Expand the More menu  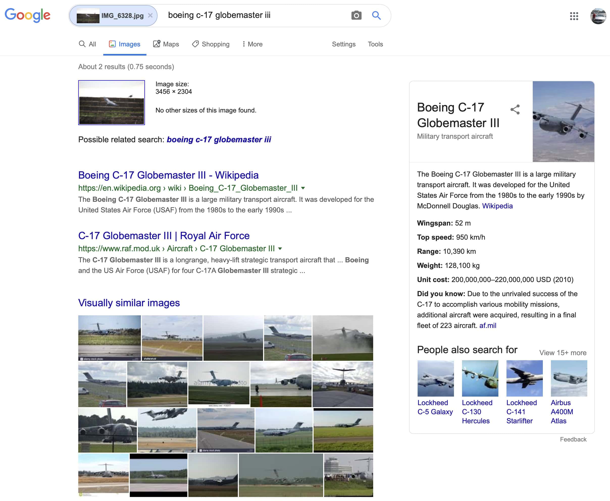pyautogui.click(x=252, y=44)
